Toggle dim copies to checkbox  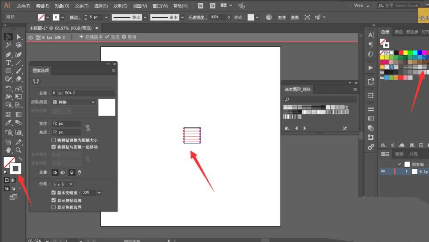tap(54, 193)
